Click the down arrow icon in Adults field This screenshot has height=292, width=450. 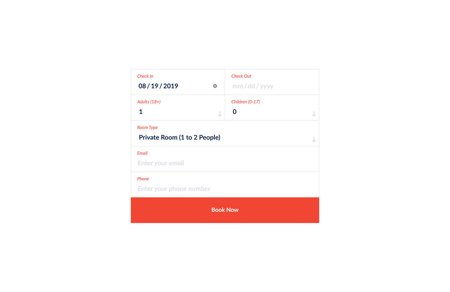click(x=220, y=114)
